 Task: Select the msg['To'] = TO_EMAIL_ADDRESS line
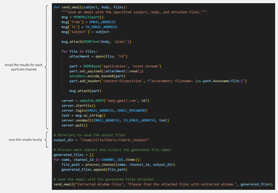coord(89,27)
